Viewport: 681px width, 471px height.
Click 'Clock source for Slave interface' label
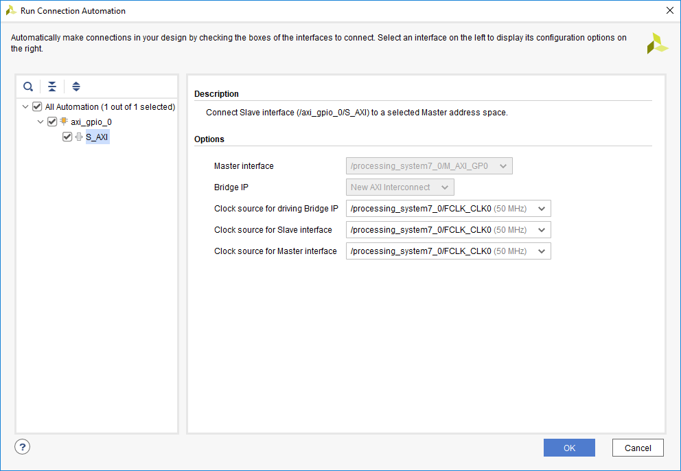tap(273, 230)
